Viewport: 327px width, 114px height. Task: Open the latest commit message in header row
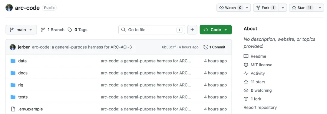(82, 47)
